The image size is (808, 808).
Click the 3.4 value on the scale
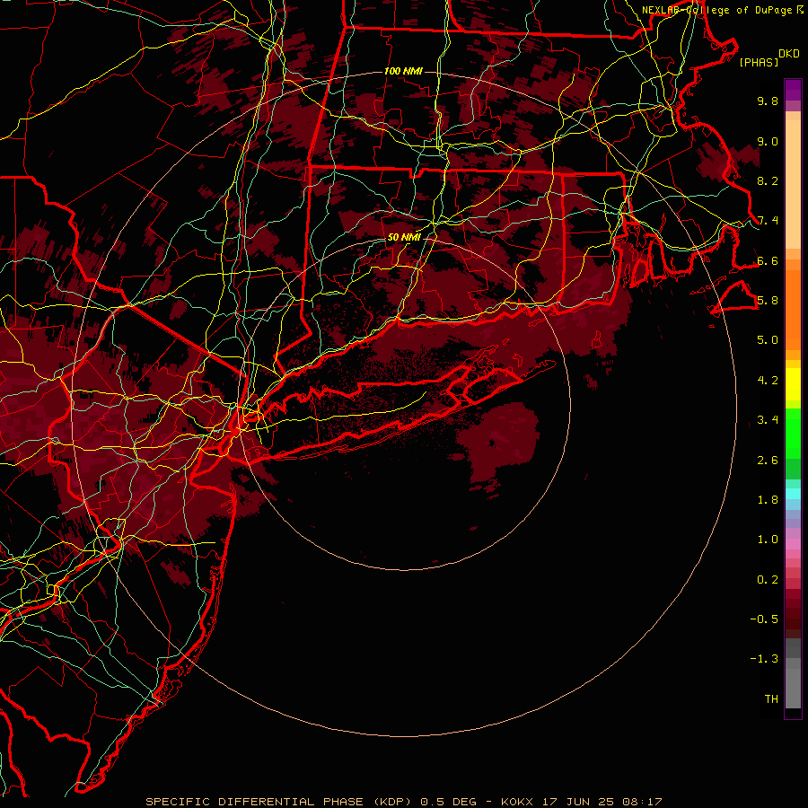768,420
